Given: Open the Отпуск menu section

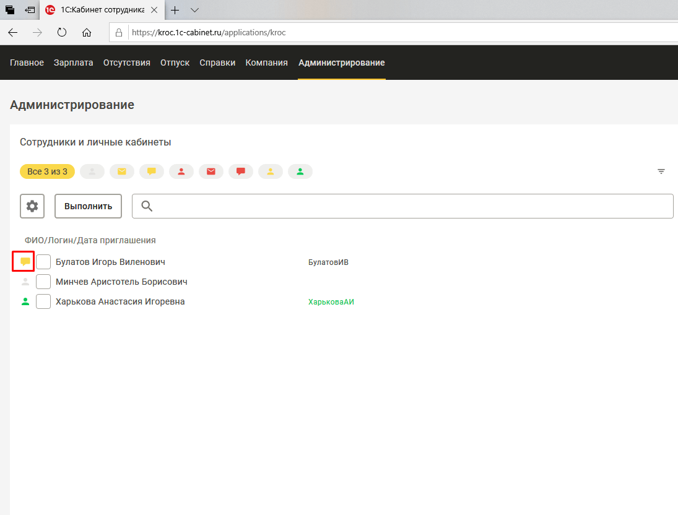Looking at the screenshot, I should 175,63.
